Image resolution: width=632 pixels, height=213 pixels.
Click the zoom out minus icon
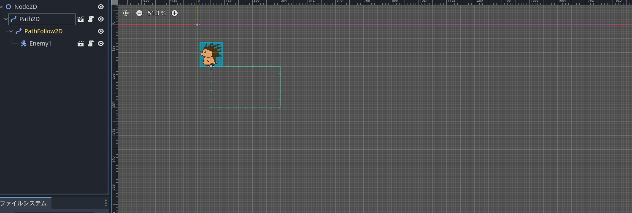(139, 13)
